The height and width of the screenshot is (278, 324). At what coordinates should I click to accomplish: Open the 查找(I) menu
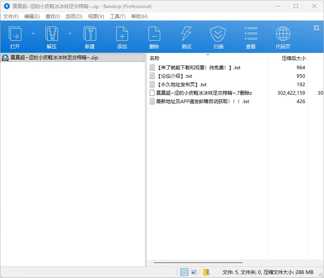(53, 17)
